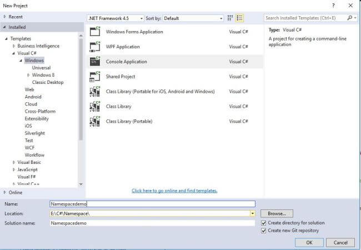361x250 pixels.
Task: Collapse the Installed section
Action: pyautogui.click(x=4, y=27)
